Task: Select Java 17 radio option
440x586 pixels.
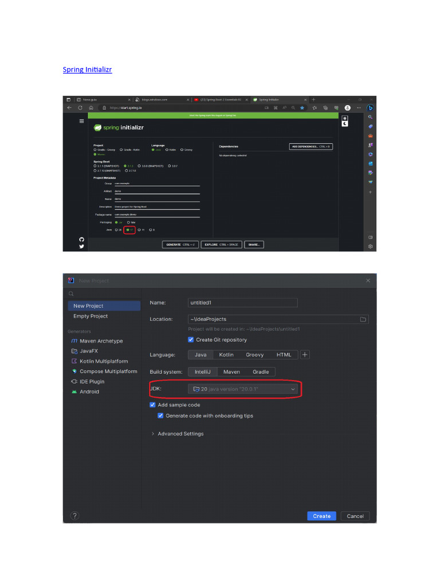Action: coord(128,230)
